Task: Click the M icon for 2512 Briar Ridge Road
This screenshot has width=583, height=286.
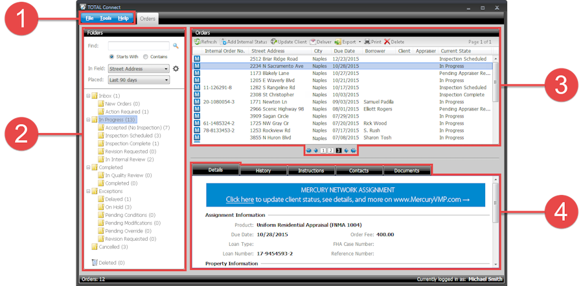Action: (197, 59)
